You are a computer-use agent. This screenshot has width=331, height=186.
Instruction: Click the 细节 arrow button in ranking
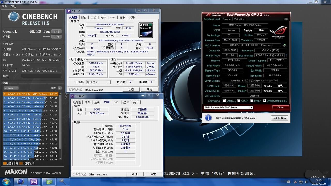click(60, 88)
